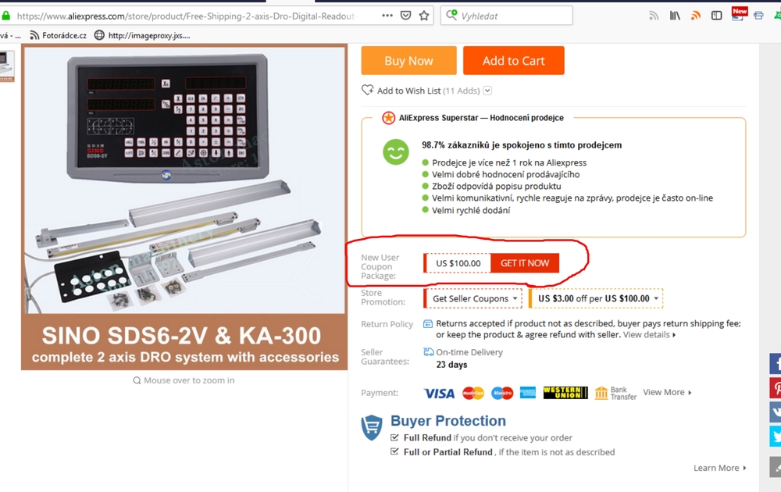
Task: Open the Get Seller Coupons dropdown
Action: pyautogui.click(x=473, y=298)
